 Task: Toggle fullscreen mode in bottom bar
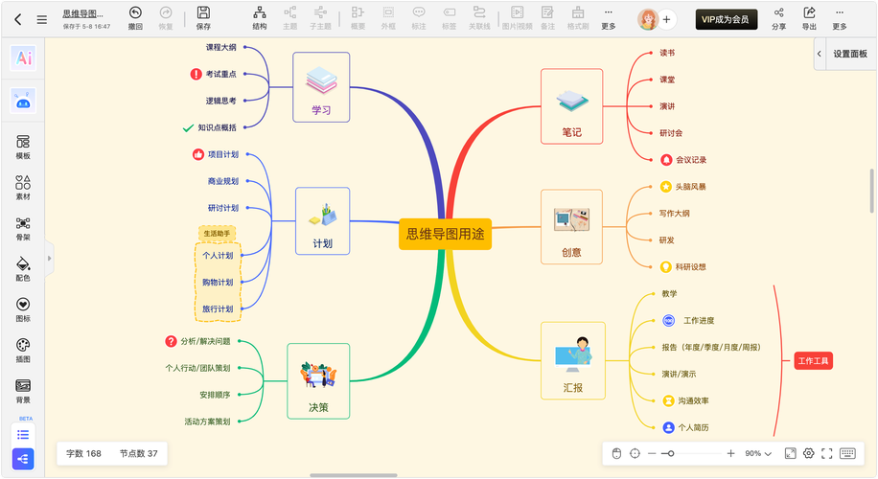tap(827, 453)
